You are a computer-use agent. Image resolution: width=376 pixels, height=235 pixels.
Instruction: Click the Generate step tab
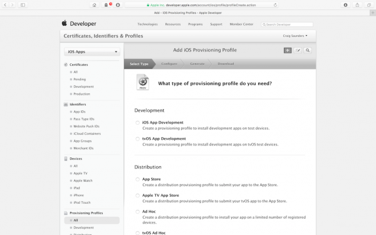pos(197,64)
